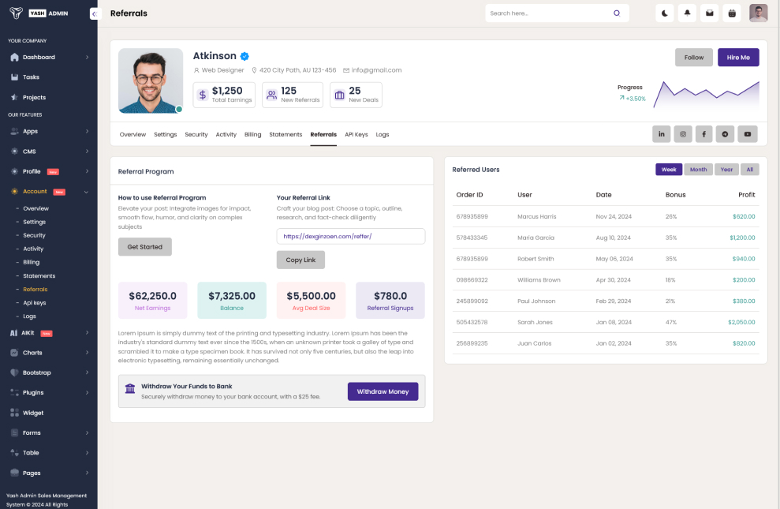Open the mail inbox icon
780x509 pixels.
[709, 13]
